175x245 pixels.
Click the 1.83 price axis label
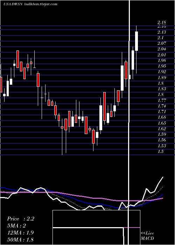(x=162, y=89)
